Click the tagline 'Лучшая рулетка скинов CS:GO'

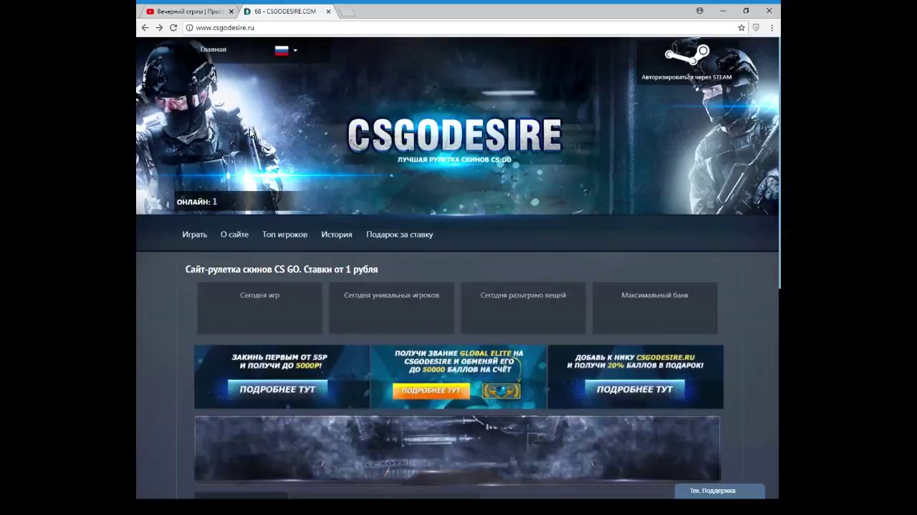coord(454,160)
